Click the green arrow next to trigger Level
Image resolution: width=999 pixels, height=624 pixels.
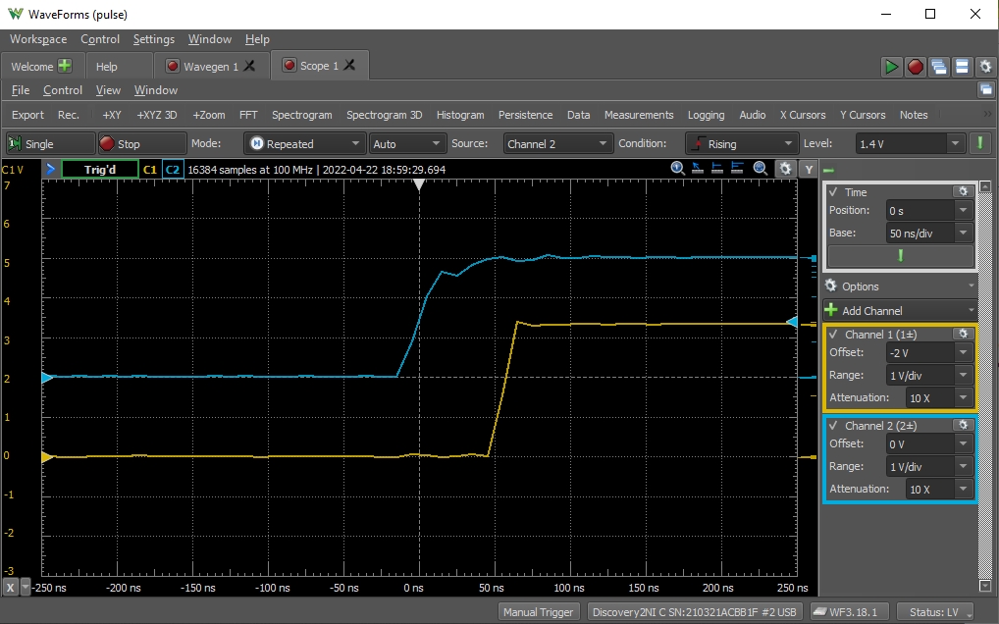[980, 144]
